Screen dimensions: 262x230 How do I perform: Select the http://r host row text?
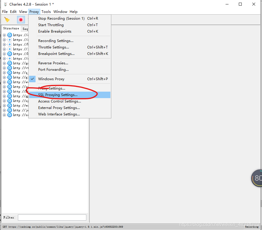tap(21, 101)
